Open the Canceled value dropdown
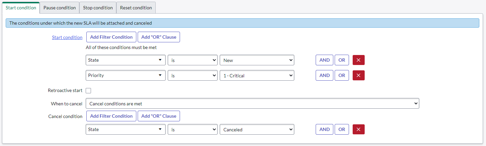Image resolution: width=486 pixels, height=146 pixels. (x=257, y=129)
